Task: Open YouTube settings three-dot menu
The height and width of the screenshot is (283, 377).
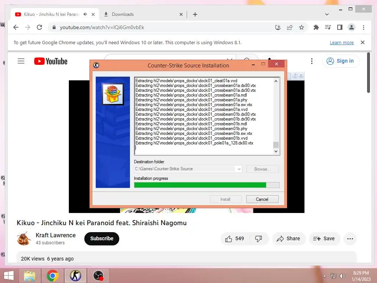Action: (312, 61)
